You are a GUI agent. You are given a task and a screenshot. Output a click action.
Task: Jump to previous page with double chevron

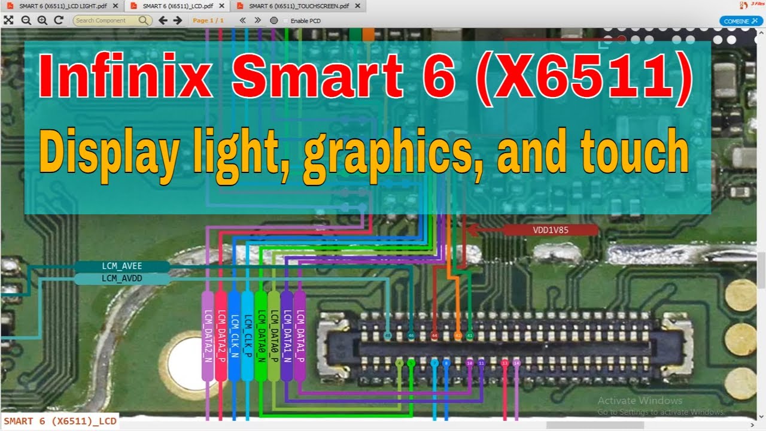click(242, 20)
